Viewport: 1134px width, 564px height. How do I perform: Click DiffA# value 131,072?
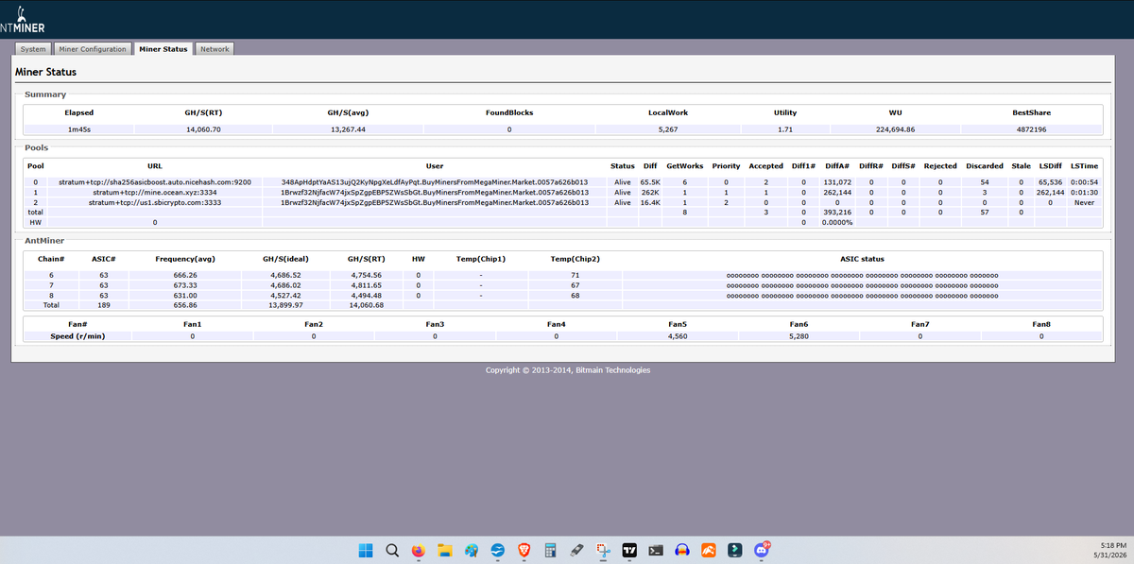tap(838, 181)
